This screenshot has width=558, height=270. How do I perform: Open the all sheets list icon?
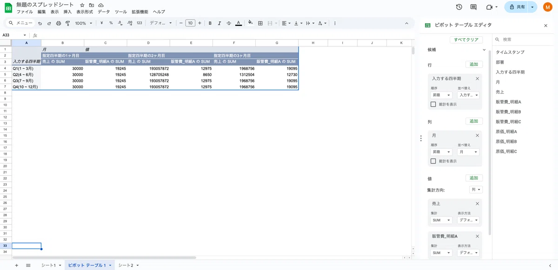pos(28,265)
